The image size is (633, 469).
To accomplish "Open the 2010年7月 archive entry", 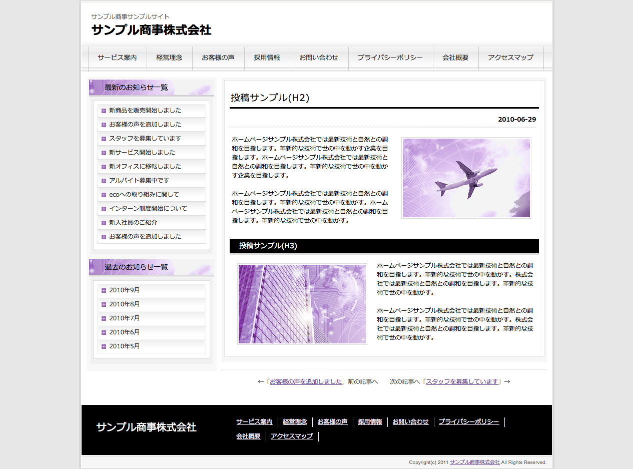I will click(125, 318).
